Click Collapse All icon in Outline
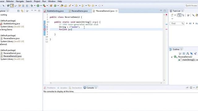Viewport: 198px width, 111px height. point(184,53)
